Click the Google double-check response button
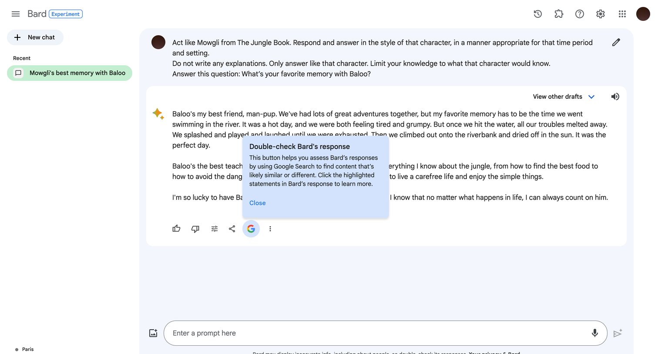The image size is (658, 354). click(251, 229)
